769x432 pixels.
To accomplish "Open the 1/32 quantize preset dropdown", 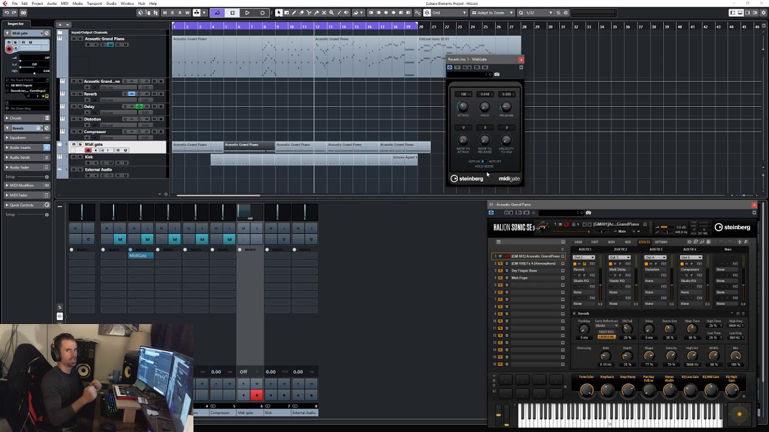I will click(x=538, y=13).
